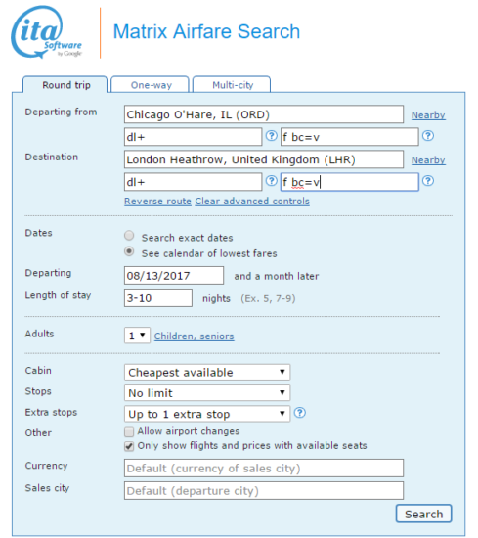The height and width of the screenshot is (538, 478).
Task: Switch to the Multi-city tab
Action: point(232,84)
